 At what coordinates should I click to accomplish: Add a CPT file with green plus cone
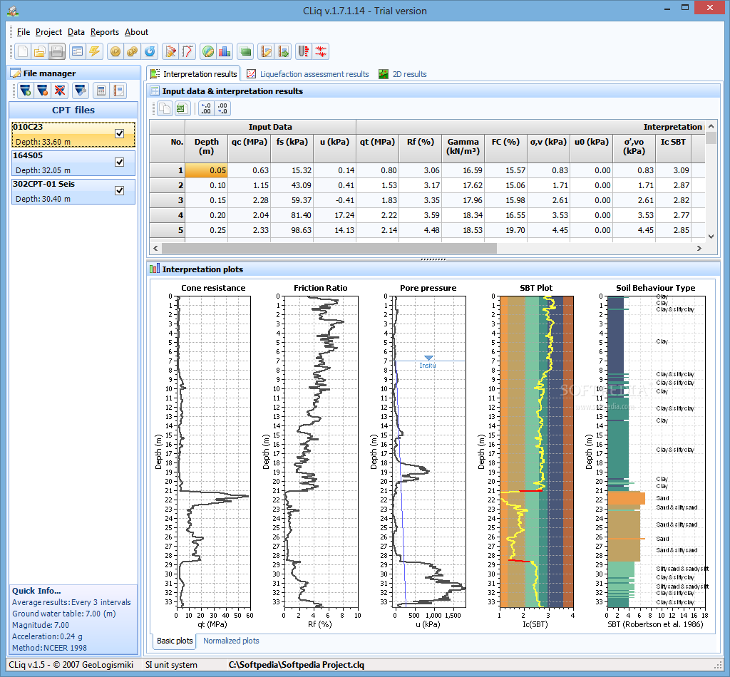[26, 91]
